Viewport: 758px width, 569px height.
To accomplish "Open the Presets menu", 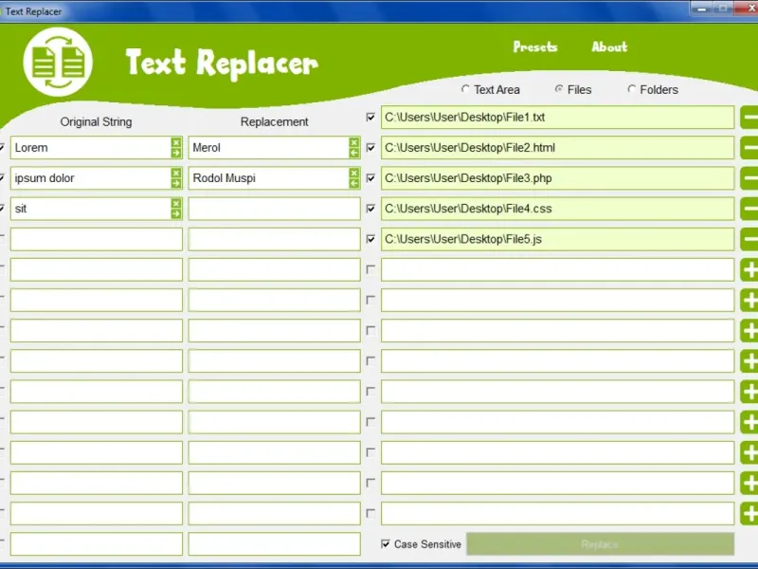I will coord(535,46).
